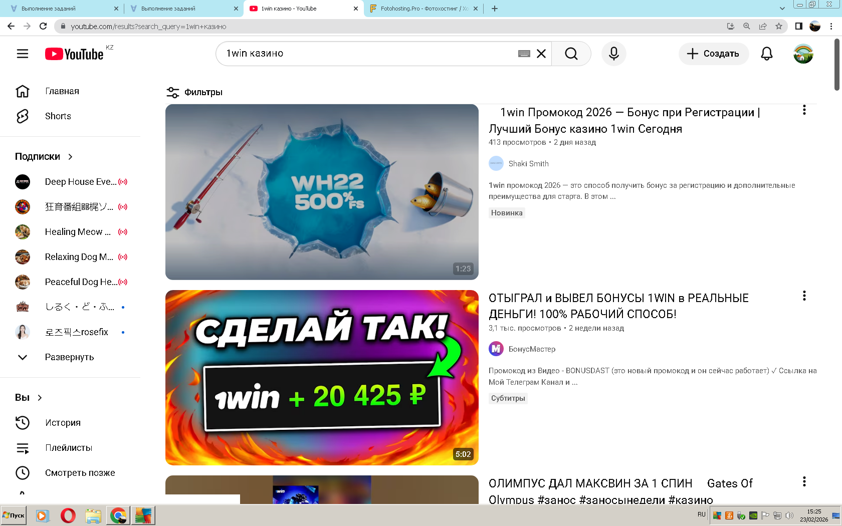Go forward with the browser forward arrow

pyautogui.click(x=27, y=27)
